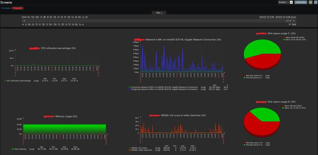Open the Screens dropdown selector
This screenshot has width=318, height=155.
[x=286, y=2]
